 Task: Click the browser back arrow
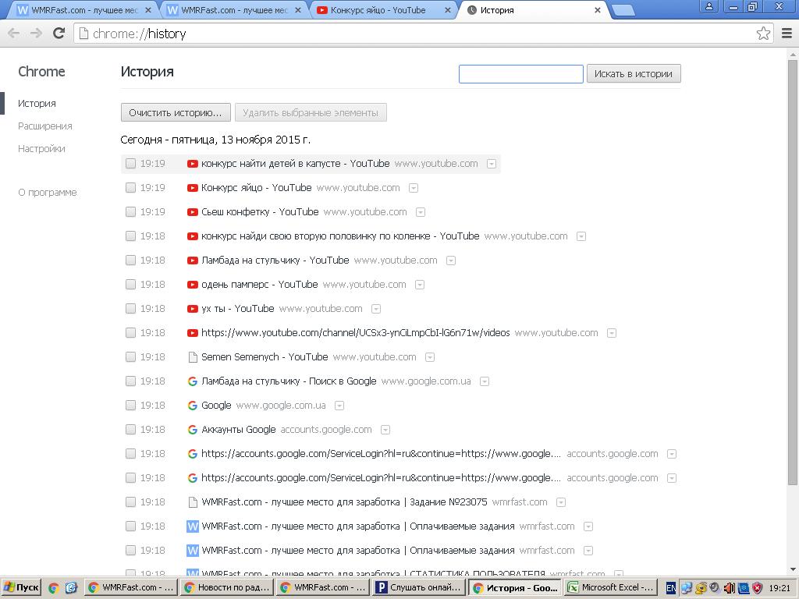(14, 34)
